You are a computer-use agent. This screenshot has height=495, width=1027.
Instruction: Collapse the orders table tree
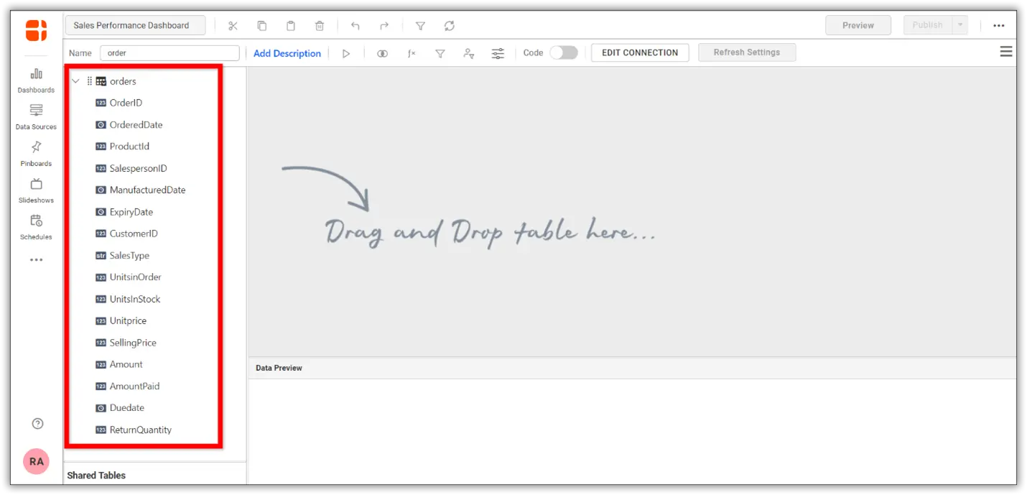75,81
